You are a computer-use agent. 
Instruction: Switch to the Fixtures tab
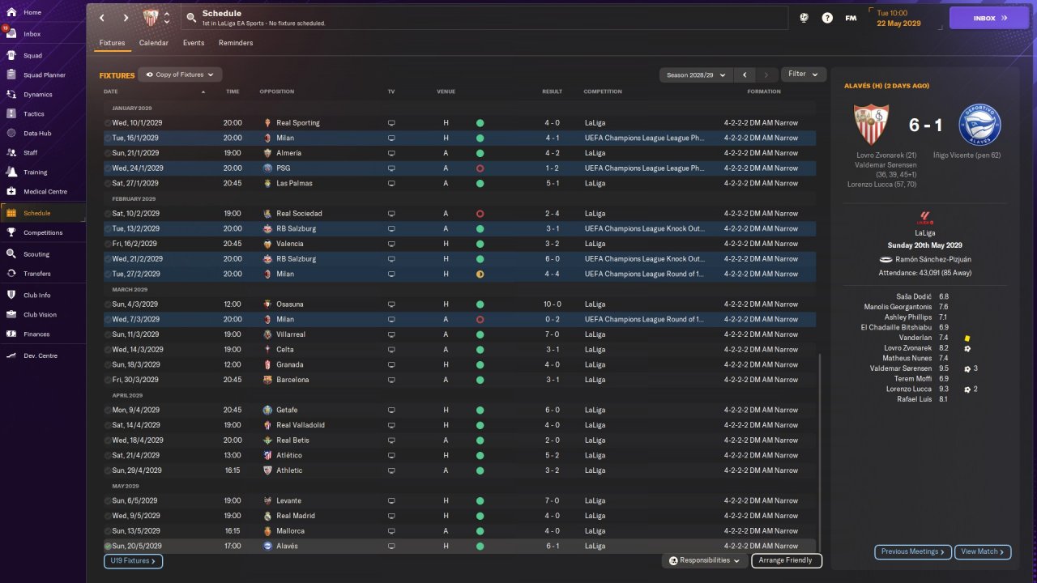[x=113, y=43]
